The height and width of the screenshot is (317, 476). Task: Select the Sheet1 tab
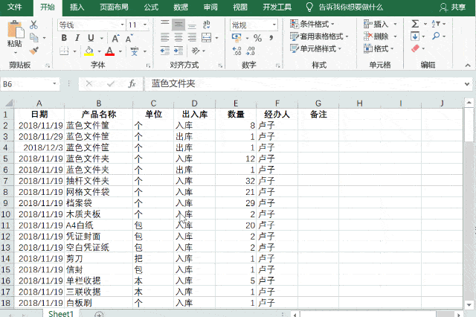pos(61,314)
